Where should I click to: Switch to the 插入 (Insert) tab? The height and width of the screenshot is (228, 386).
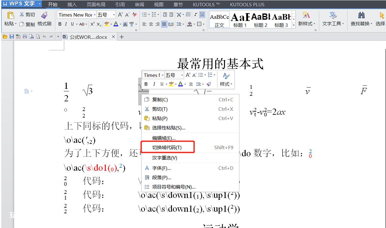tap(72, 5)
